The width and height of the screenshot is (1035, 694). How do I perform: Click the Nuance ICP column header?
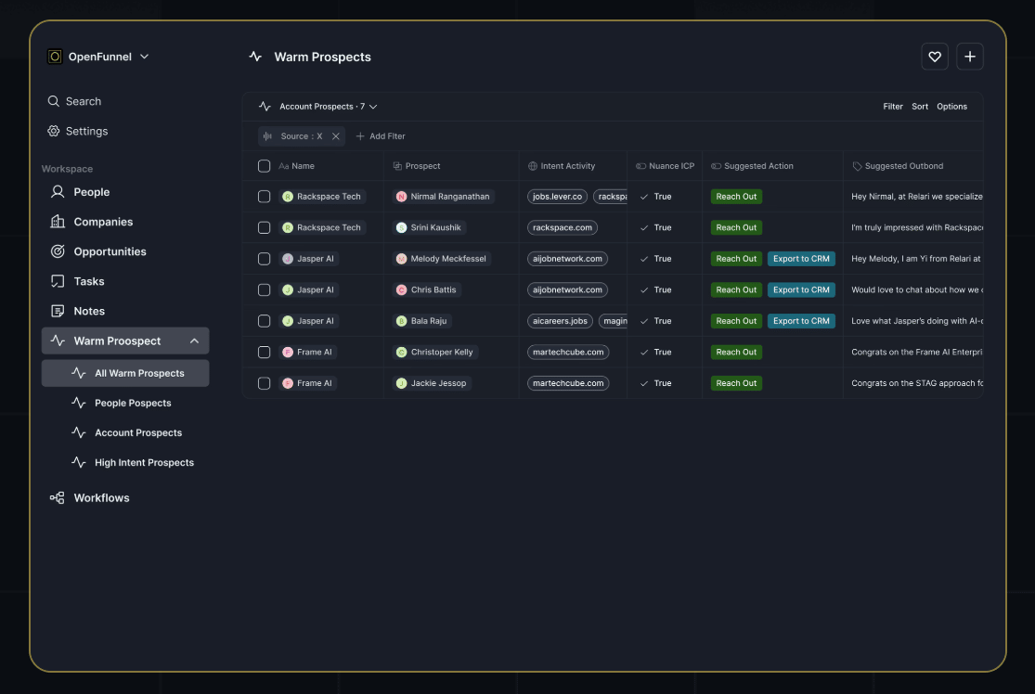point(665,166)
